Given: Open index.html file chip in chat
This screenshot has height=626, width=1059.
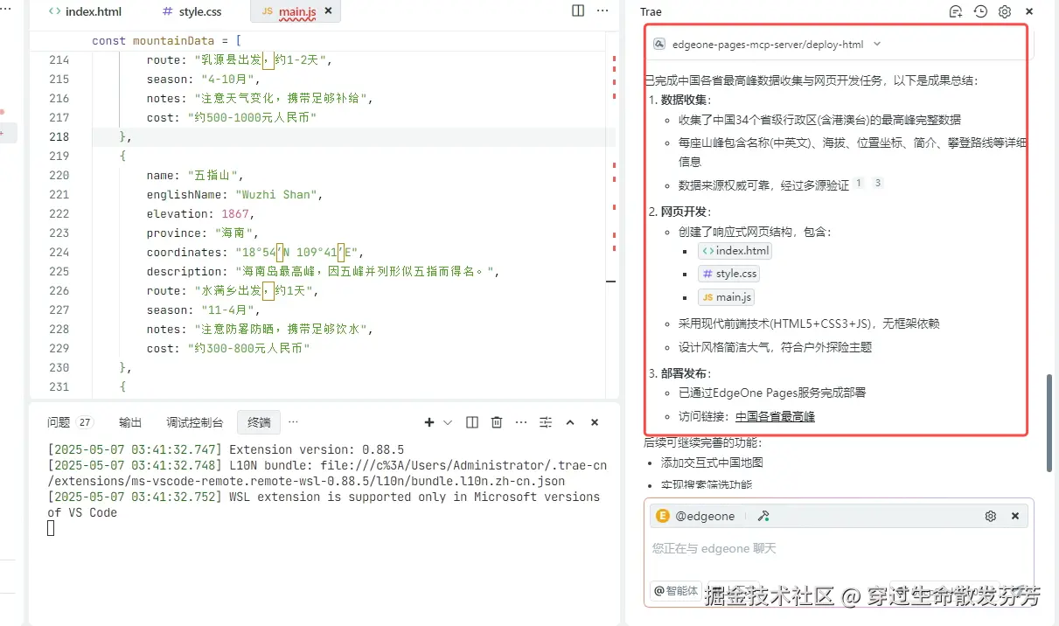Looking at the screenshot, I should 735,251.
